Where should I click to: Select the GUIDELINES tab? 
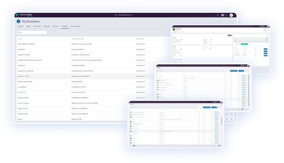[x=37, y=26]
